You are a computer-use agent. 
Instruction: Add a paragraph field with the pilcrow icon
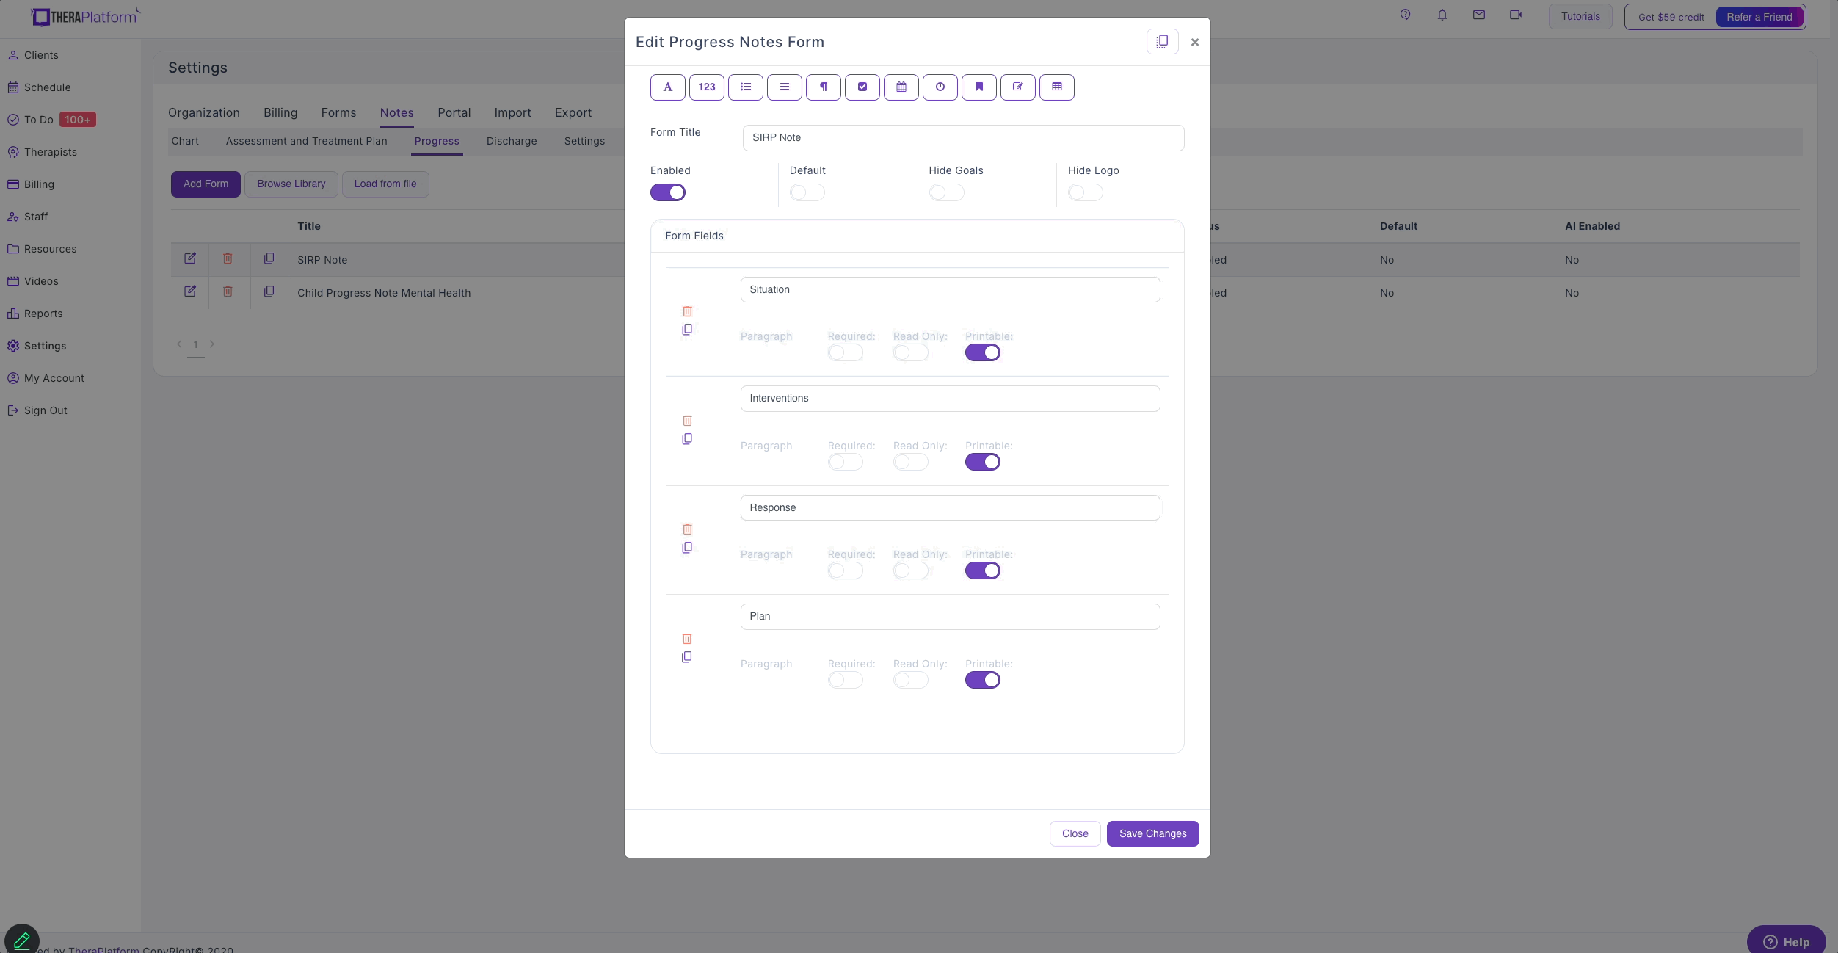click(823, 87)
